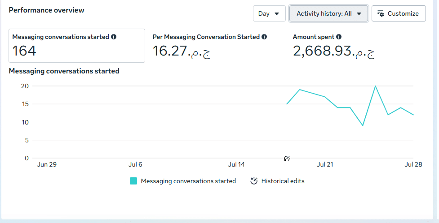Screen dimensions: 439x223
Task: Click the chart peak at value 20
Action: point(375,86)
